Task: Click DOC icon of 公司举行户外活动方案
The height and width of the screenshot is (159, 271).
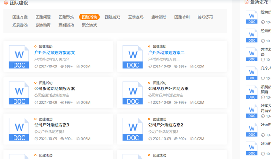Action: click(x=133, y=93)
